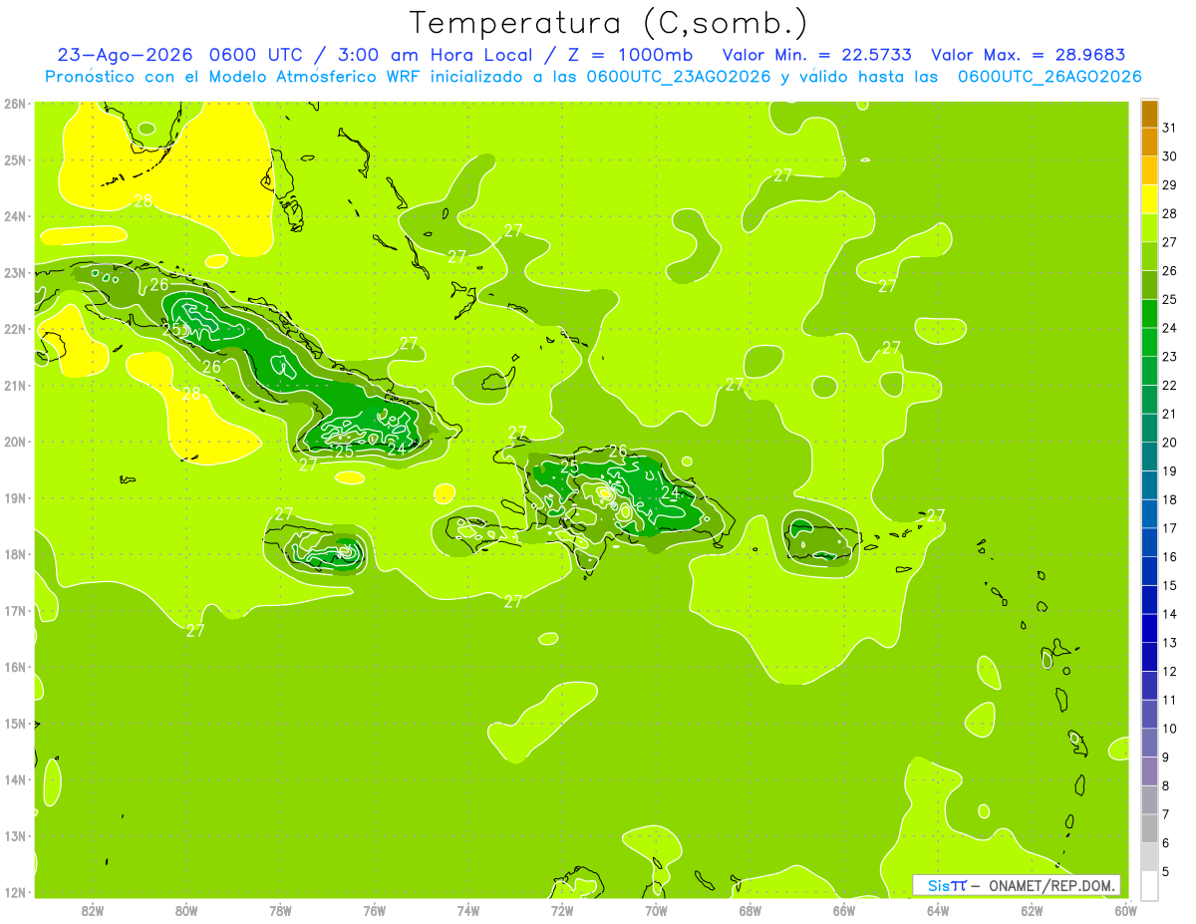Viewport: 1196px width, 924px height.
Task: Click the "3:00 am Hora Local" text
Action: [433, 55]
